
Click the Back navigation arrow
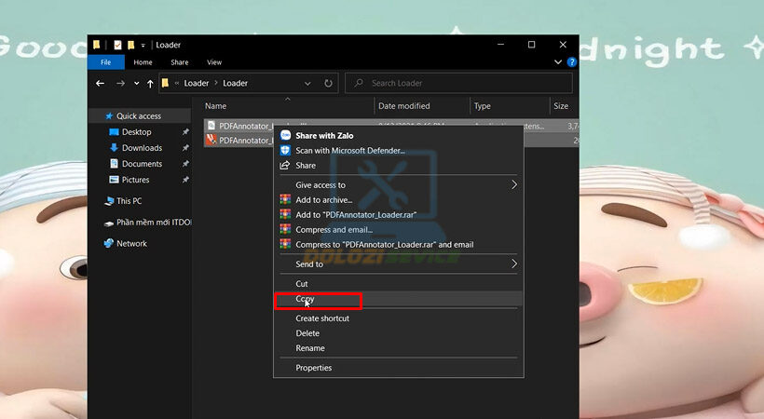(101, 83)
